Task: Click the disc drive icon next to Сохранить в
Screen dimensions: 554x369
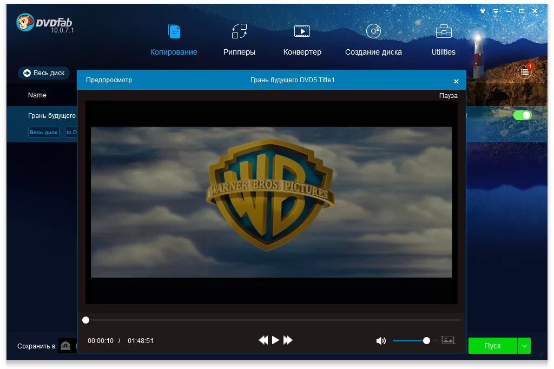Action: (65, 346)
